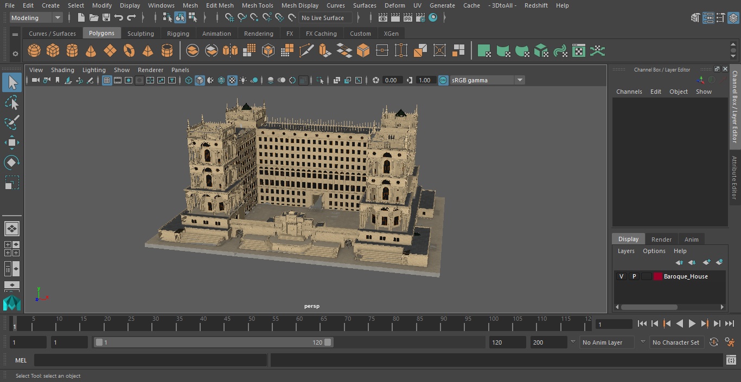Create a polygon cube from the shelf
Viewport: 741px width, 382px height.
coord(53,51)
